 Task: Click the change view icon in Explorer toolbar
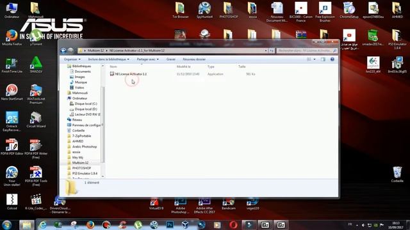click(309, 59)
